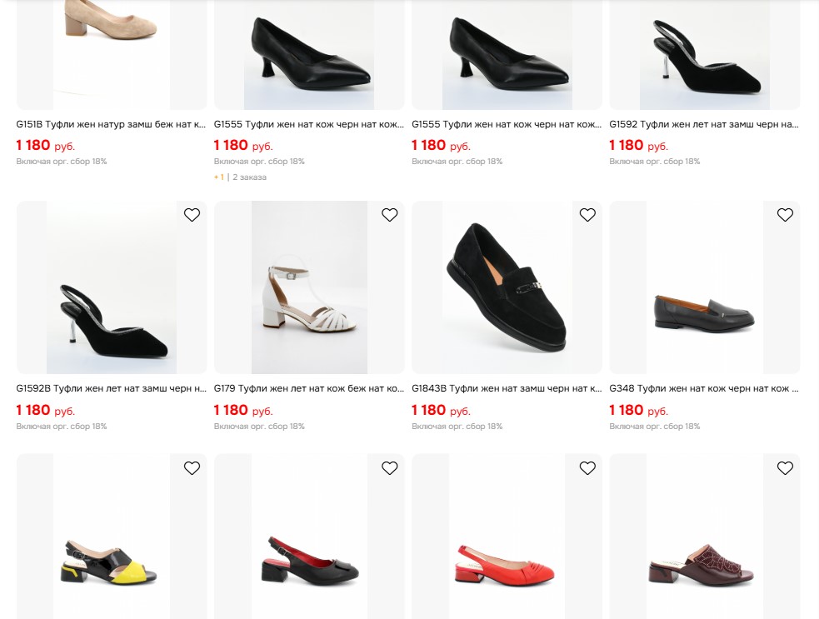819x619 pixels.
Task: Click heart on burgundy mule sandal card
Action: 785,468
